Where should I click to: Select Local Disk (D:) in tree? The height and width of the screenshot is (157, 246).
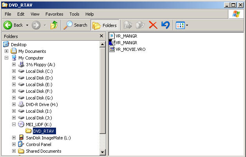click(x=39, y=78)
